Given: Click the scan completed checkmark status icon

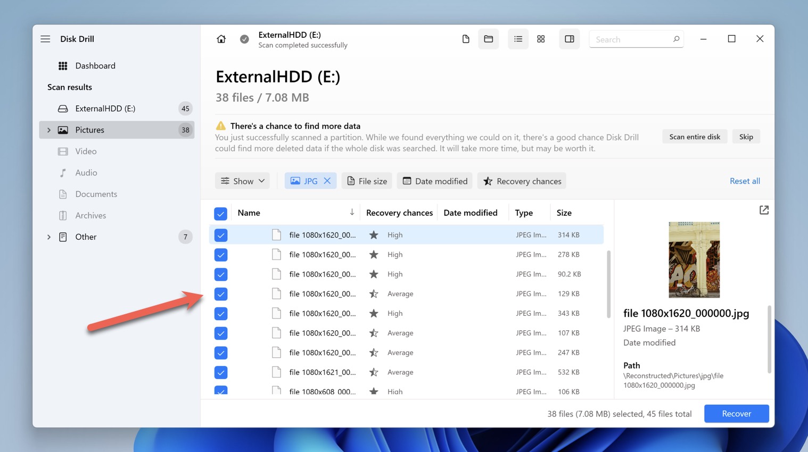Looking at the screenshot, I should tap(244, 39).
